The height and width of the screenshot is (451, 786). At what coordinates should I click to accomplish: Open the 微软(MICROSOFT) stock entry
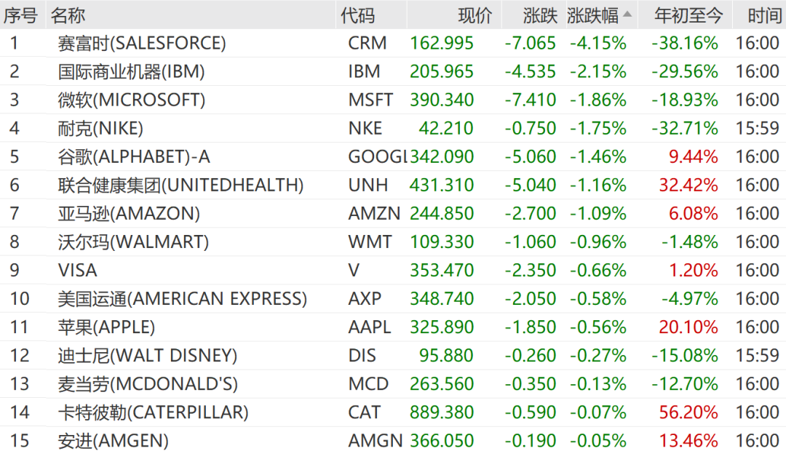click(131, 100)
